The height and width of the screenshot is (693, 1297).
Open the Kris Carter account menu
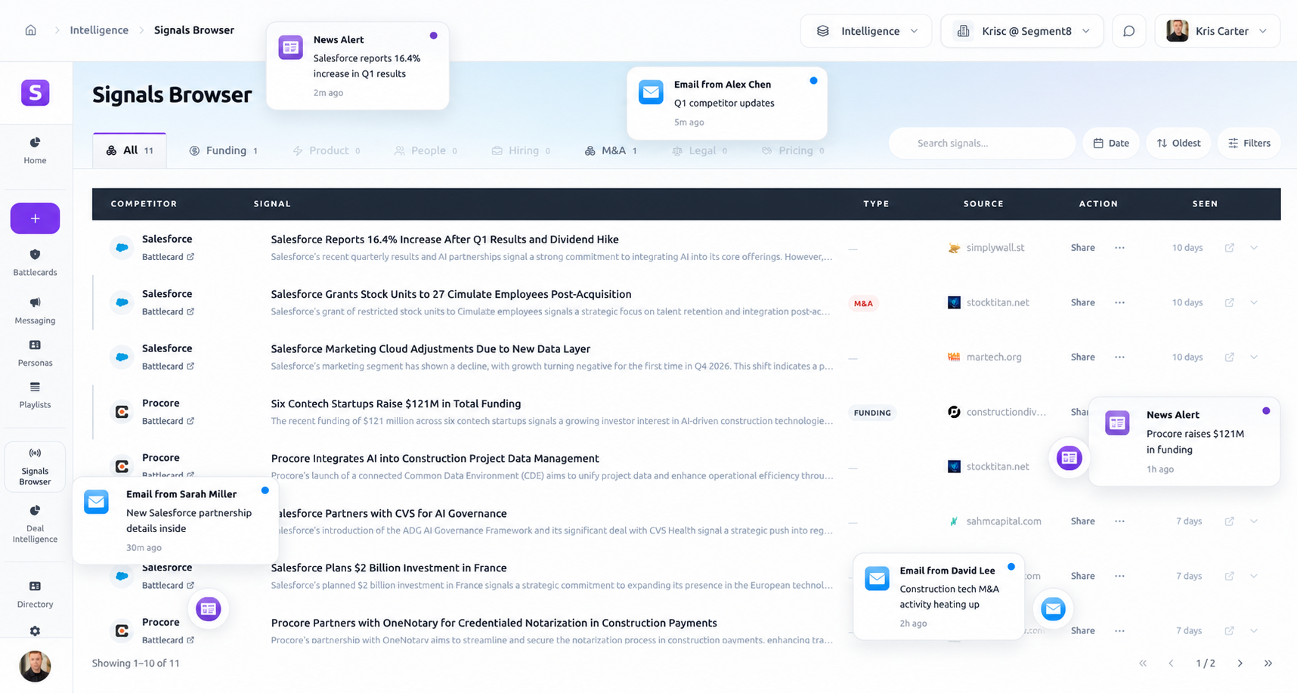coord(1217,31)
